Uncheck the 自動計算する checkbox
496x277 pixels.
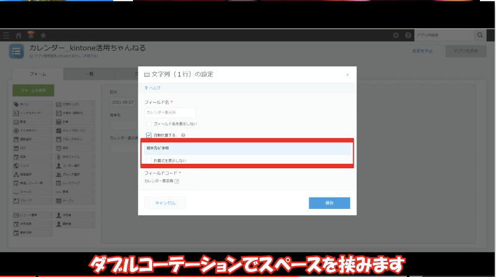coord(148,135)
